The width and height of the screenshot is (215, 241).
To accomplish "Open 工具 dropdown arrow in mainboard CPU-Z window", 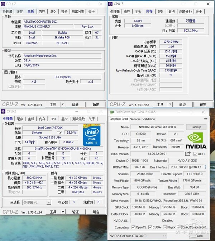I will pos(63,105).
